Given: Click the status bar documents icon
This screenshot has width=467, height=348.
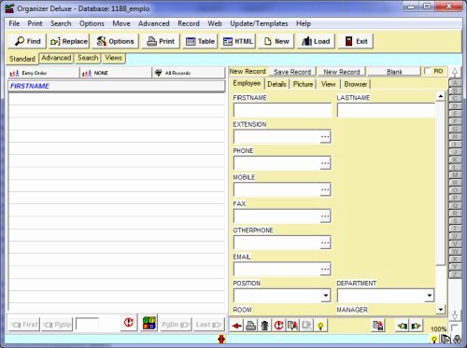Looking at the screenshot, I should 446,339.
